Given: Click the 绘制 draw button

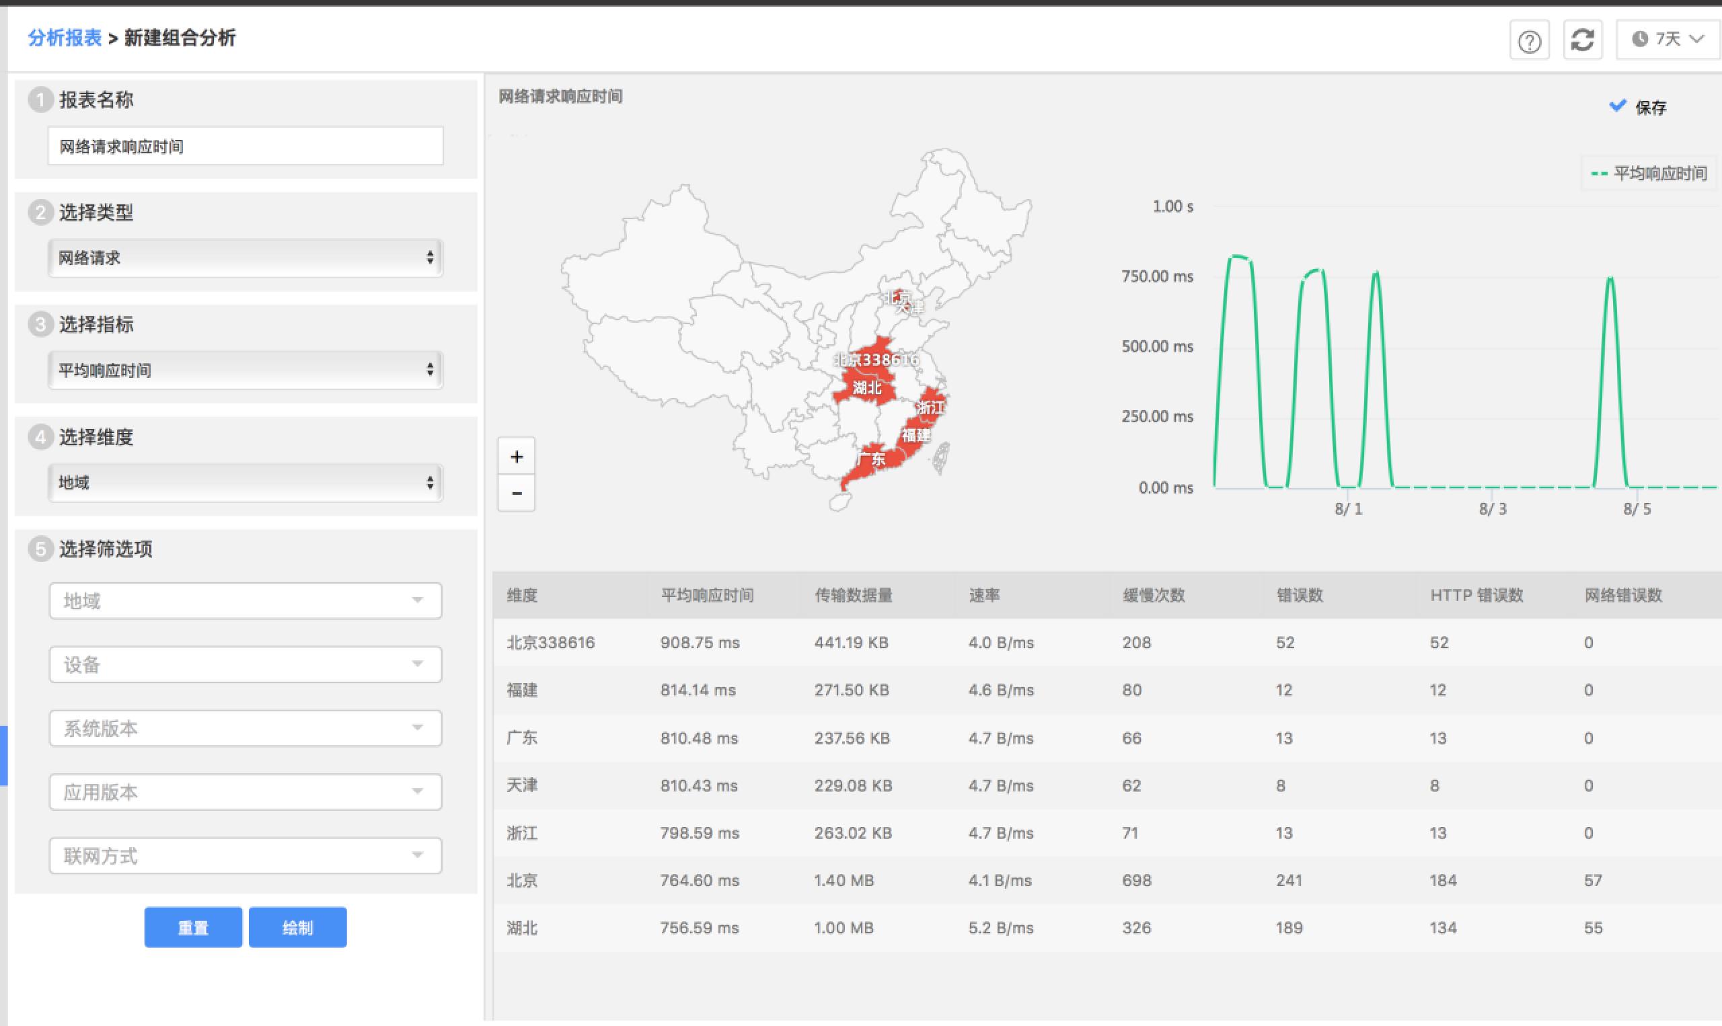Looking at the screenshot, I should tap(297, 927).
